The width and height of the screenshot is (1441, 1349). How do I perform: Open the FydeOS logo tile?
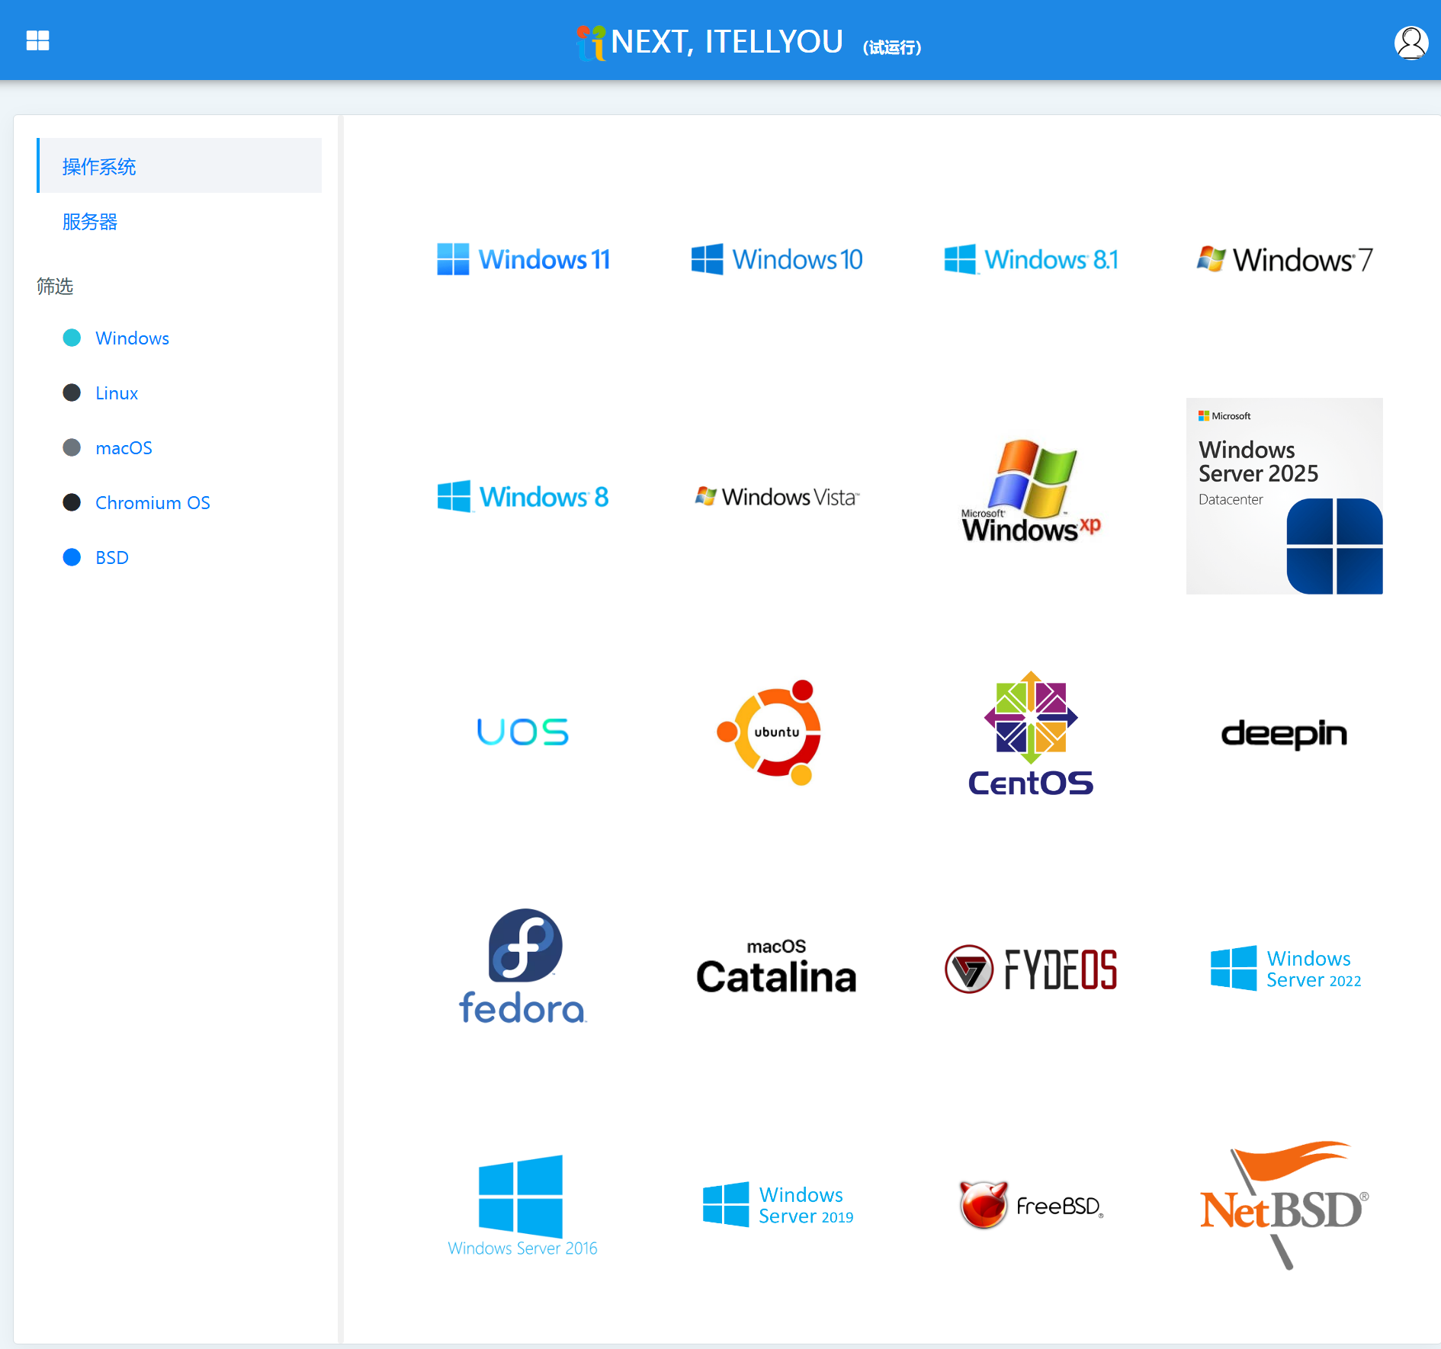pos(1031,969)
